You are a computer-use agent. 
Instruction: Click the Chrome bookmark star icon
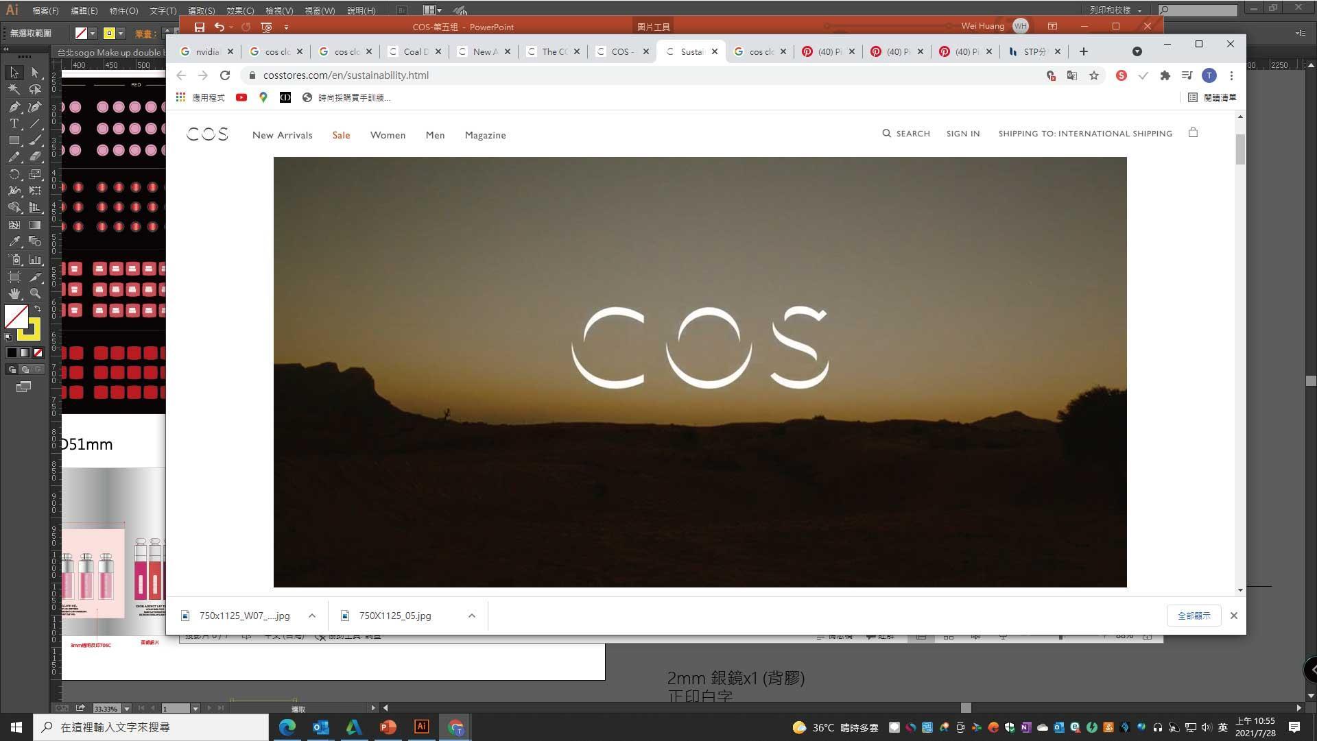pyautogui.click(x=1094, y=75)
